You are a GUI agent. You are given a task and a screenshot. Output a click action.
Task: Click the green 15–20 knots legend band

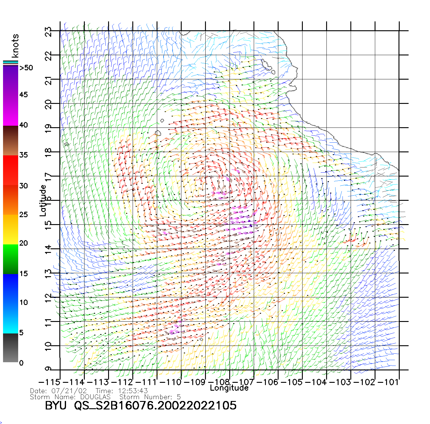coord(11,259)
